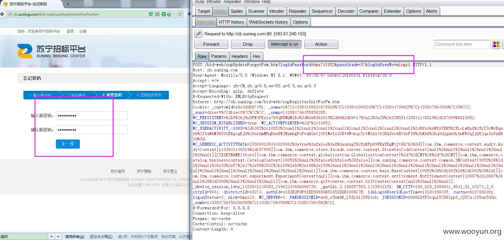Viewport: 504px width, 240px height.
Task: Select the Intercept sub-tab
Action: (206, 22)
